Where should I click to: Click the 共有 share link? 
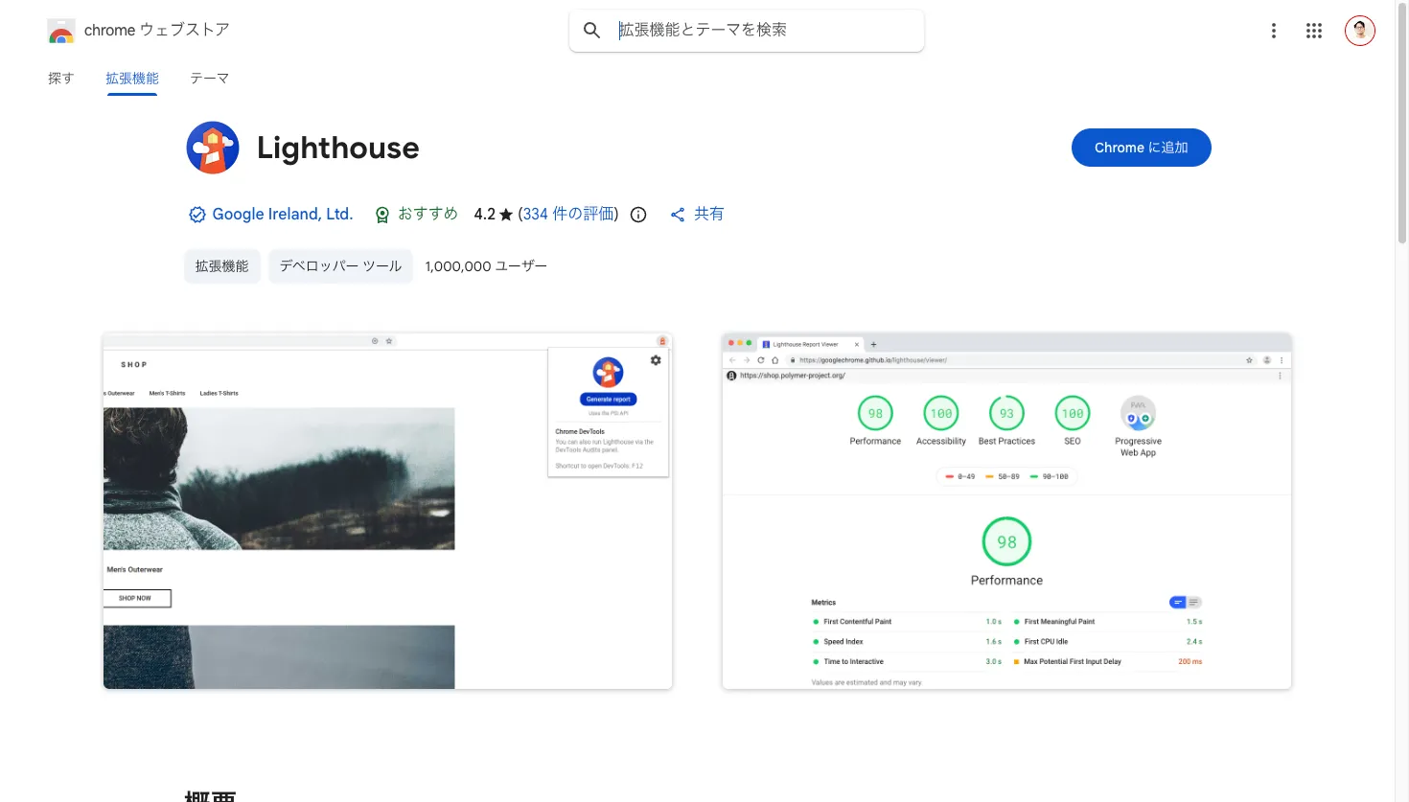(708, 215)
